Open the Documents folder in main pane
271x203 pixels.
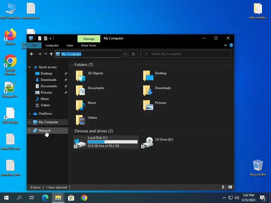coord(80,90)
